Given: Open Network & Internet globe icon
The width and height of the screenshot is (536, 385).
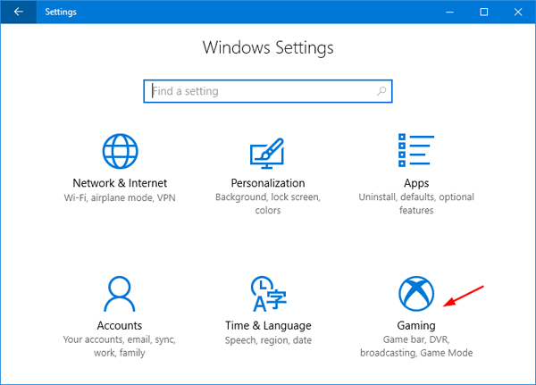Looking at the screenshot, I should (120, 151).
